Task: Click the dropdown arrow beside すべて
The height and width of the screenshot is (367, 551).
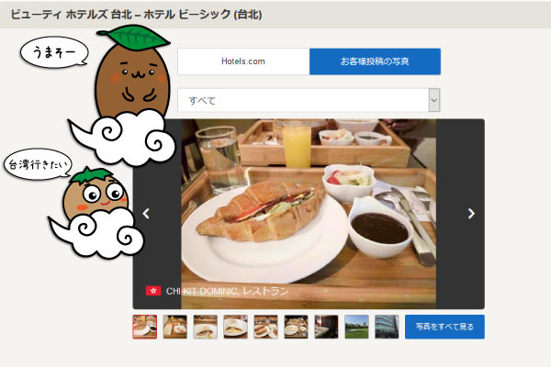Action: (x=434, y=100)
